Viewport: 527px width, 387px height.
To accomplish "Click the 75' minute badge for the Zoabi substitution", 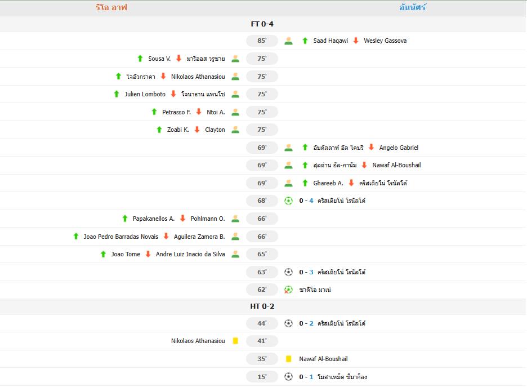I will point(261,130).
